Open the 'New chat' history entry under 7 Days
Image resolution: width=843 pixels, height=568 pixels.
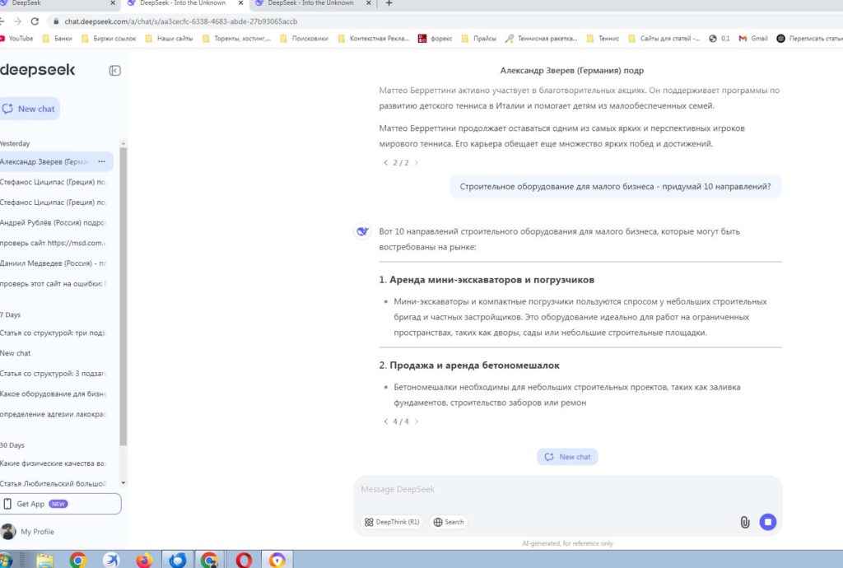pyautogui.click(x=54, y=353)
